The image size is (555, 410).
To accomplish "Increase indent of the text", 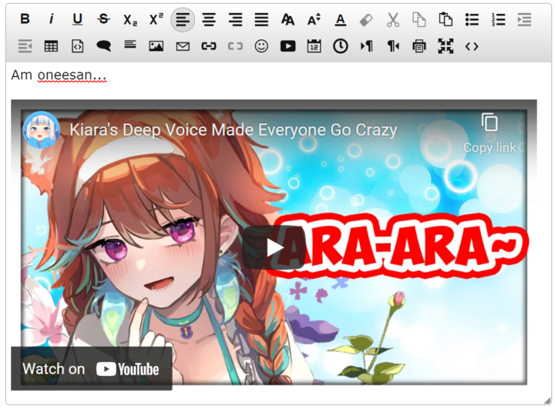I will tap(524, 19).
